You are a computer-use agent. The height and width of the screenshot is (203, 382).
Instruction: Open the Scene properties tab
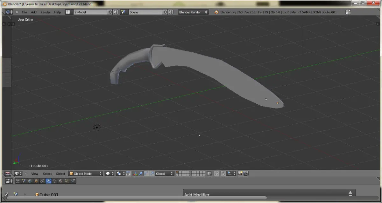[x=24, y=181]
